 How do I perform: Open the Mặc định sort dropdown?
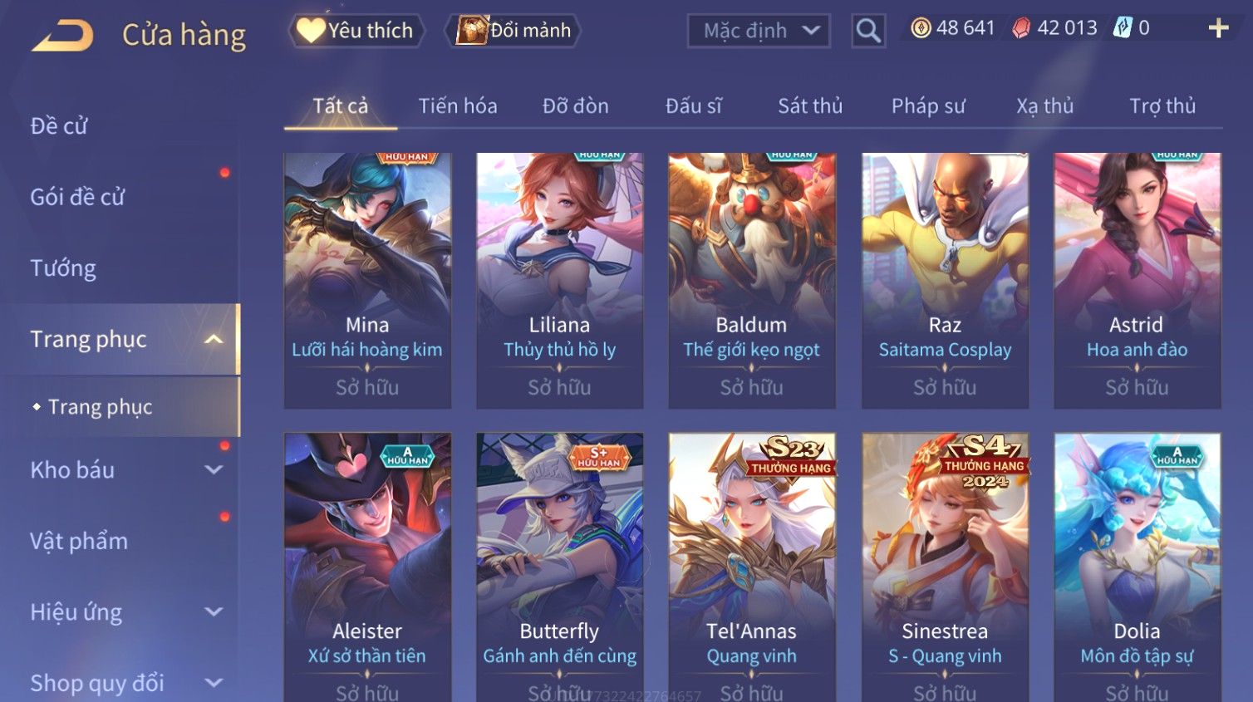759,32
